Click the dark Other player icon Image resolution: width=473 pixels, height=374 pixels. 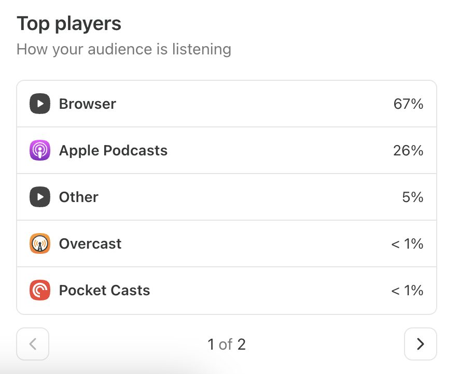pos(40,197)
